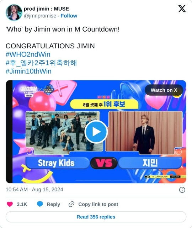
Task: Play the M Countdown video
Action: [x=96, y=132]
